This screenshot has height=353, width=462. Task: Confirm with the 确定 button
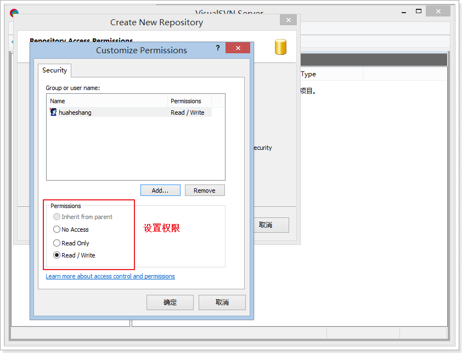(170, 302)
